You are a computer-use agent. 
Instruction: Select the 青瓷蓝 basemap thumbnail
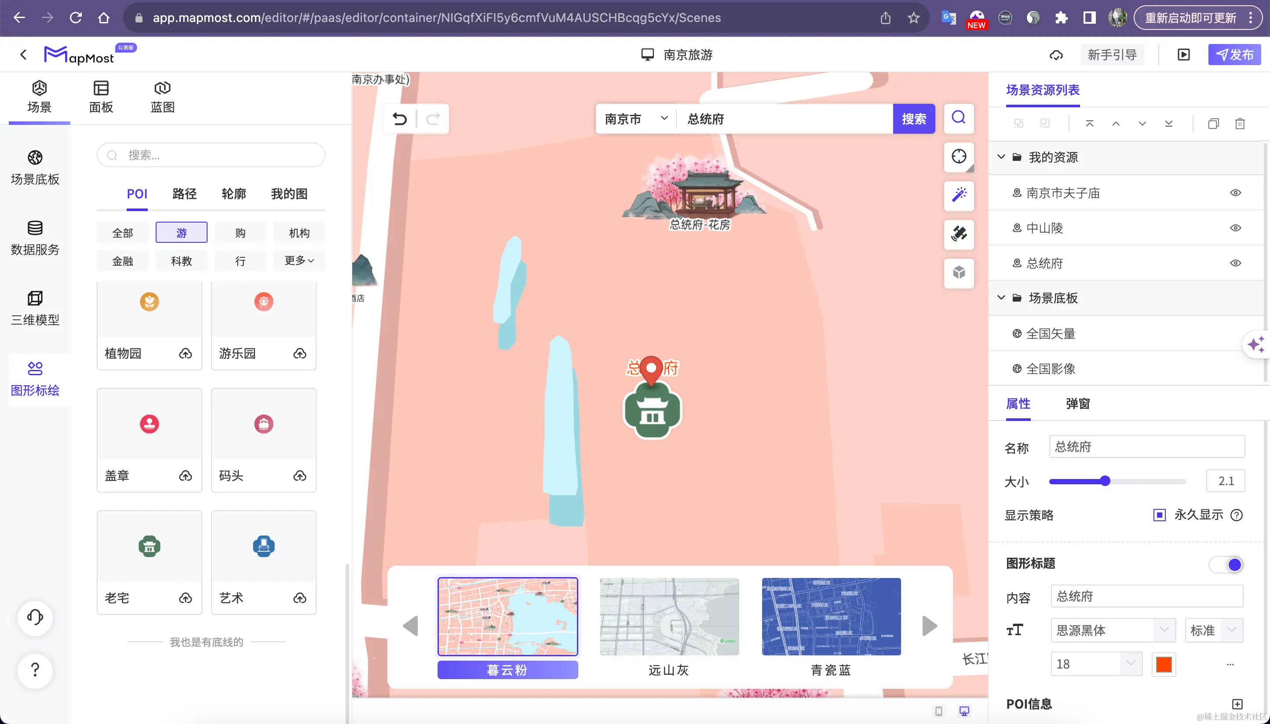(x=831, y=617)
